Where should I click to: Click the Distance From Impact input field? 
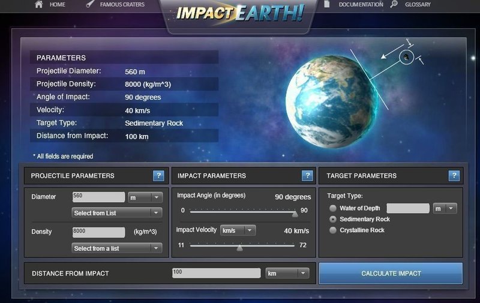[x=217, y=273]
